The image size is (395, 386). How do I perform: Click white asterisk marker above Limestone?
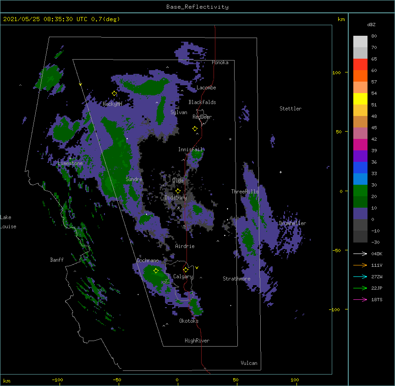pyautogui.click(x=70, y=158)
